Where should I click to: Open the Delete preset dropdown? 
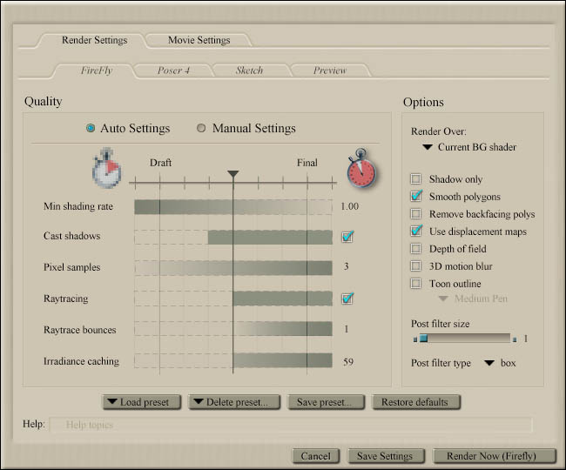point(234,402)
